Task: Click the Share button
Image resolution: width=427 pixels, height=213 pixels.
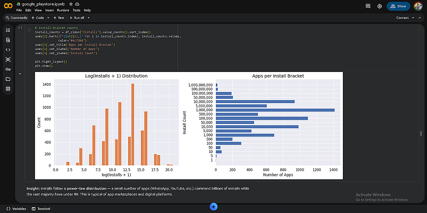Action: 398,6
